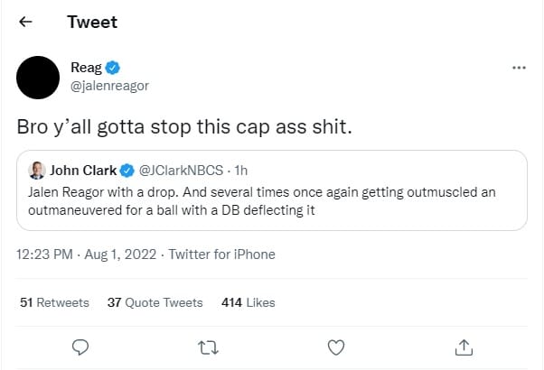Open the @jalenreagor handle link
544x370 pixels.
click(x=109, y=86)
